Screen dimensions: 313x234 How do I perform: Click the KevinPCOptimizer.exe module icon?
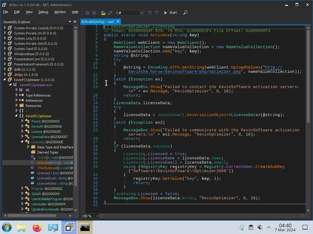[15, 85]
